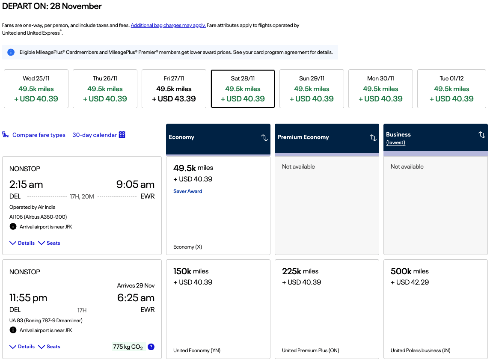Image resolution: width=490 pixels, height=362 pixels.
Task: Click Not available under Premium Economy
Action: (x=298, y=166)
